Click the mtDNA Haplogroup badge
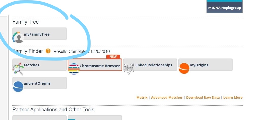This screenshot has height=120, width=256. 224,7
